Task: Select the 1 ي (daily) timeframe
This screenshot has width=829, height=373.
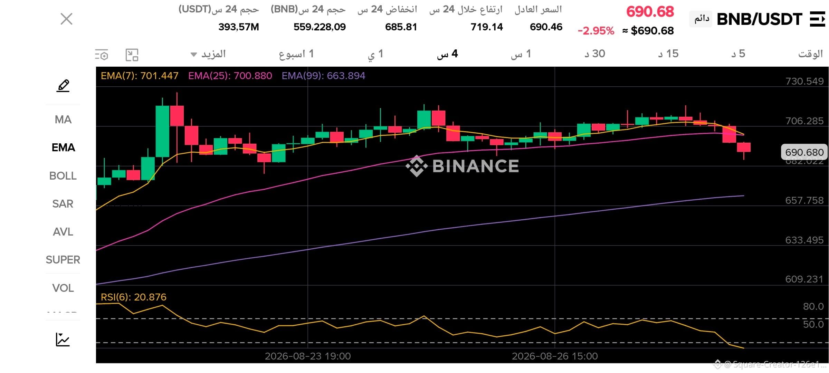Action: click(x=375, y=54)
